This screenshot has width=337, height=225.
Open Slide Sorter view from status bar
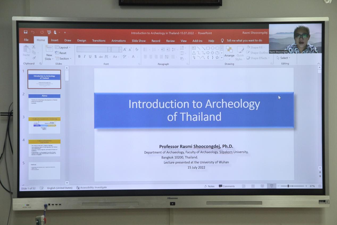pyautogui.click(x=253, y=186)
